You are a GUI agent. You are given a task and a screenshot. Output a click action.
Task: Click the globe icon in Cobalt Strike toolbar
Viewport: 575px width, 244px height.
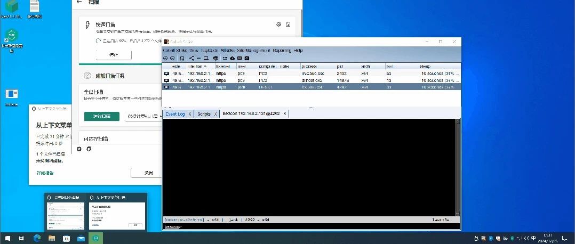(215, 58)
